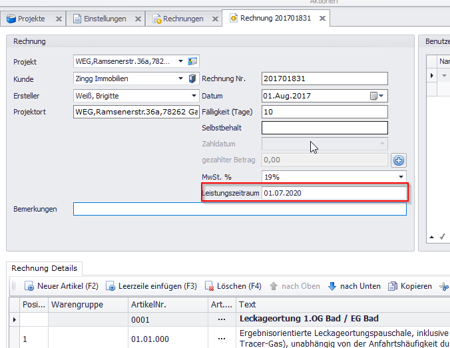This screenshot has height=348, width=450.
Task: Open the MwSt. % dropdown
Action: tap(401, 177)
